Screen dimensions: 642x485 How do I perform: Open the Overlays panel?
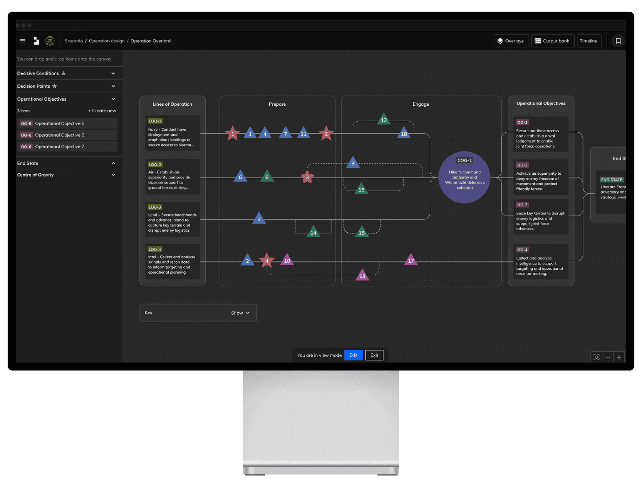click(x=511, y=41)
